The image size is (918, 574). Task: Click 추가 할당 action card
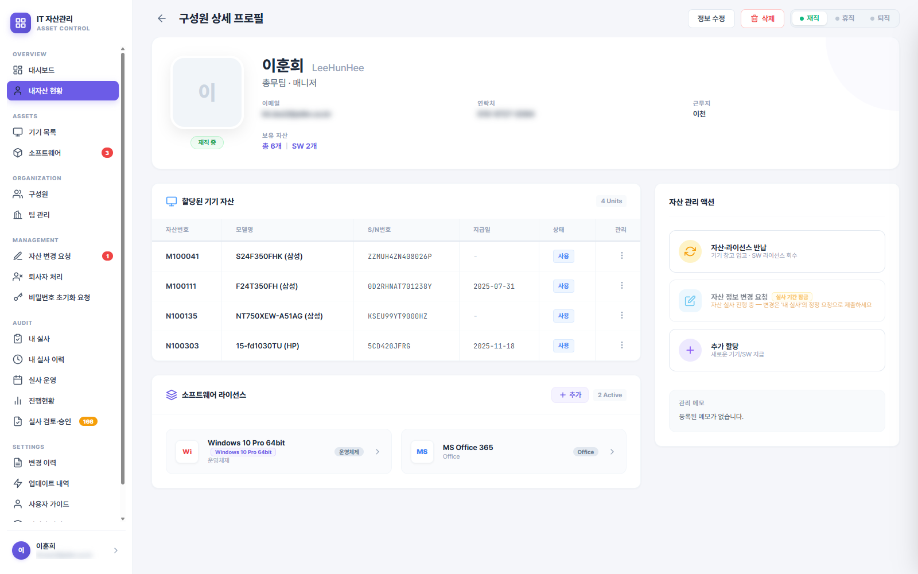coord(777,350)
